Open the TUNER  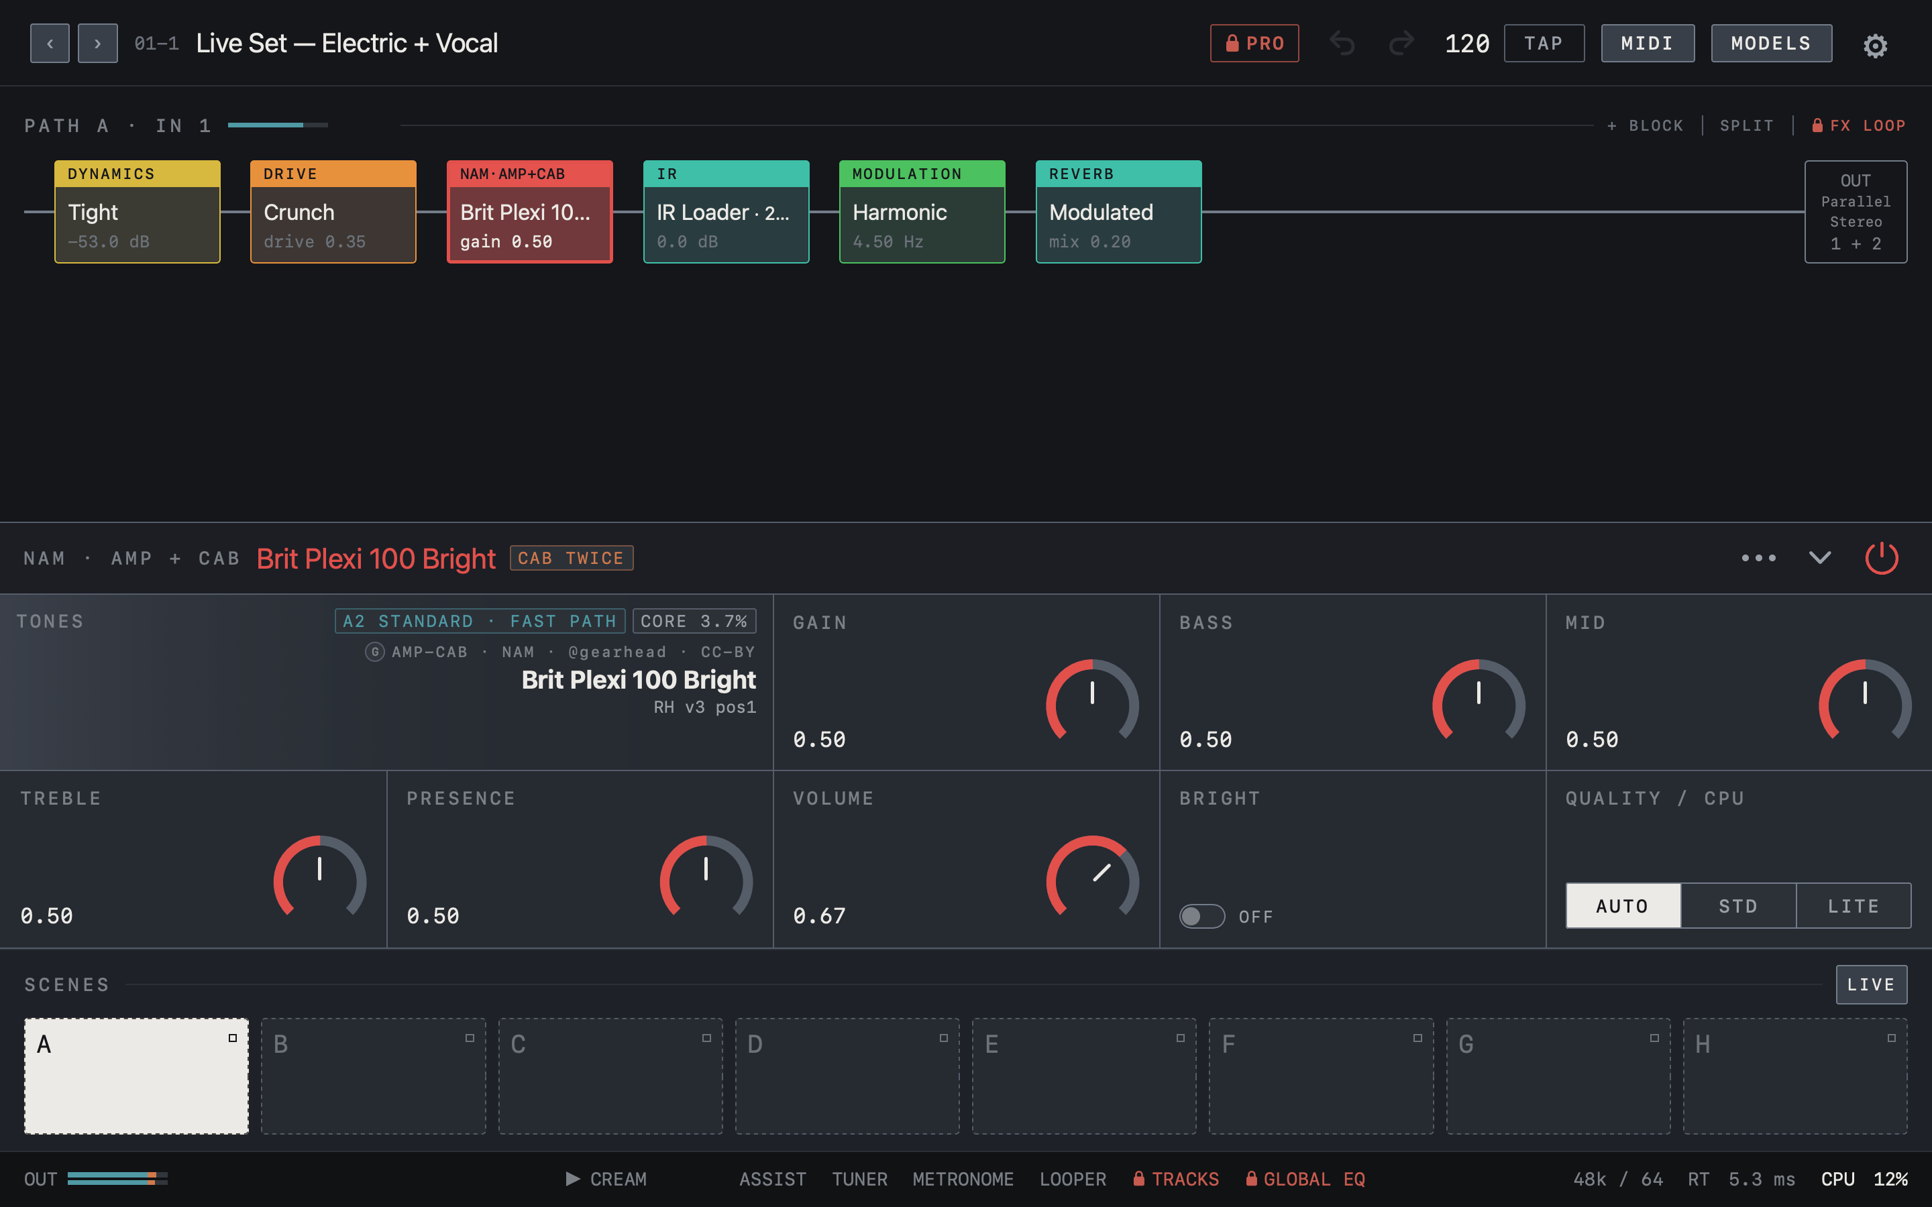(859, 1179)
